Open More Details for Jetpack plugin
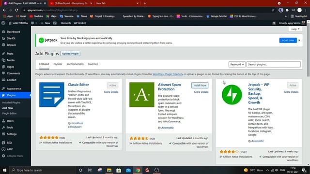 pyautogui.click(x=291, y=92)
